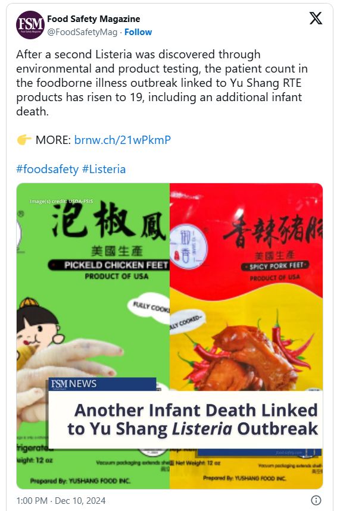Open Food Safety Magazine profile avatar
This screenshot has height=511, width=337.
(x=30, y=25)
